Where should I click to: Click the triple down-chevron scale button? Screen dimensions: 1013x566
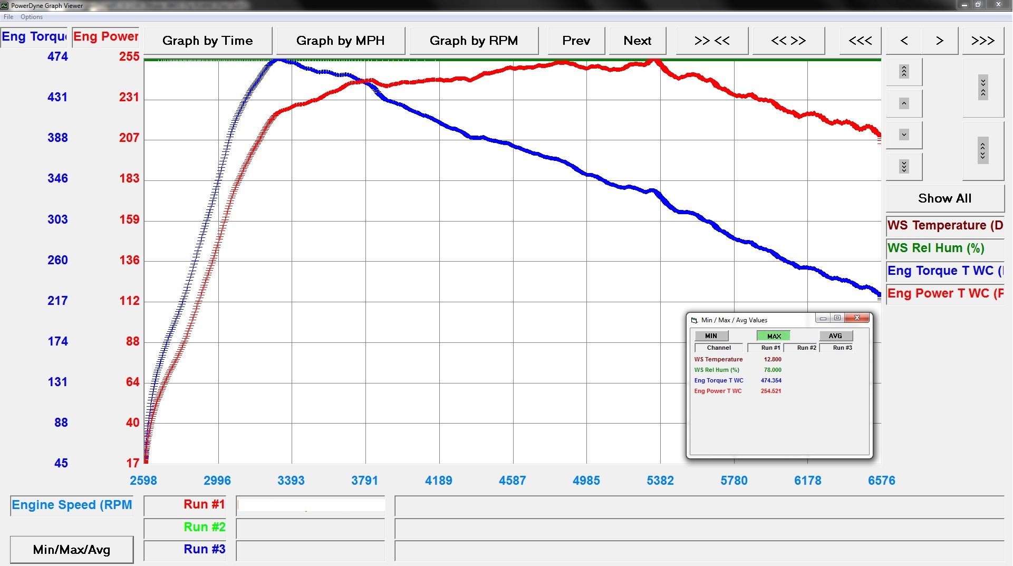904,167
